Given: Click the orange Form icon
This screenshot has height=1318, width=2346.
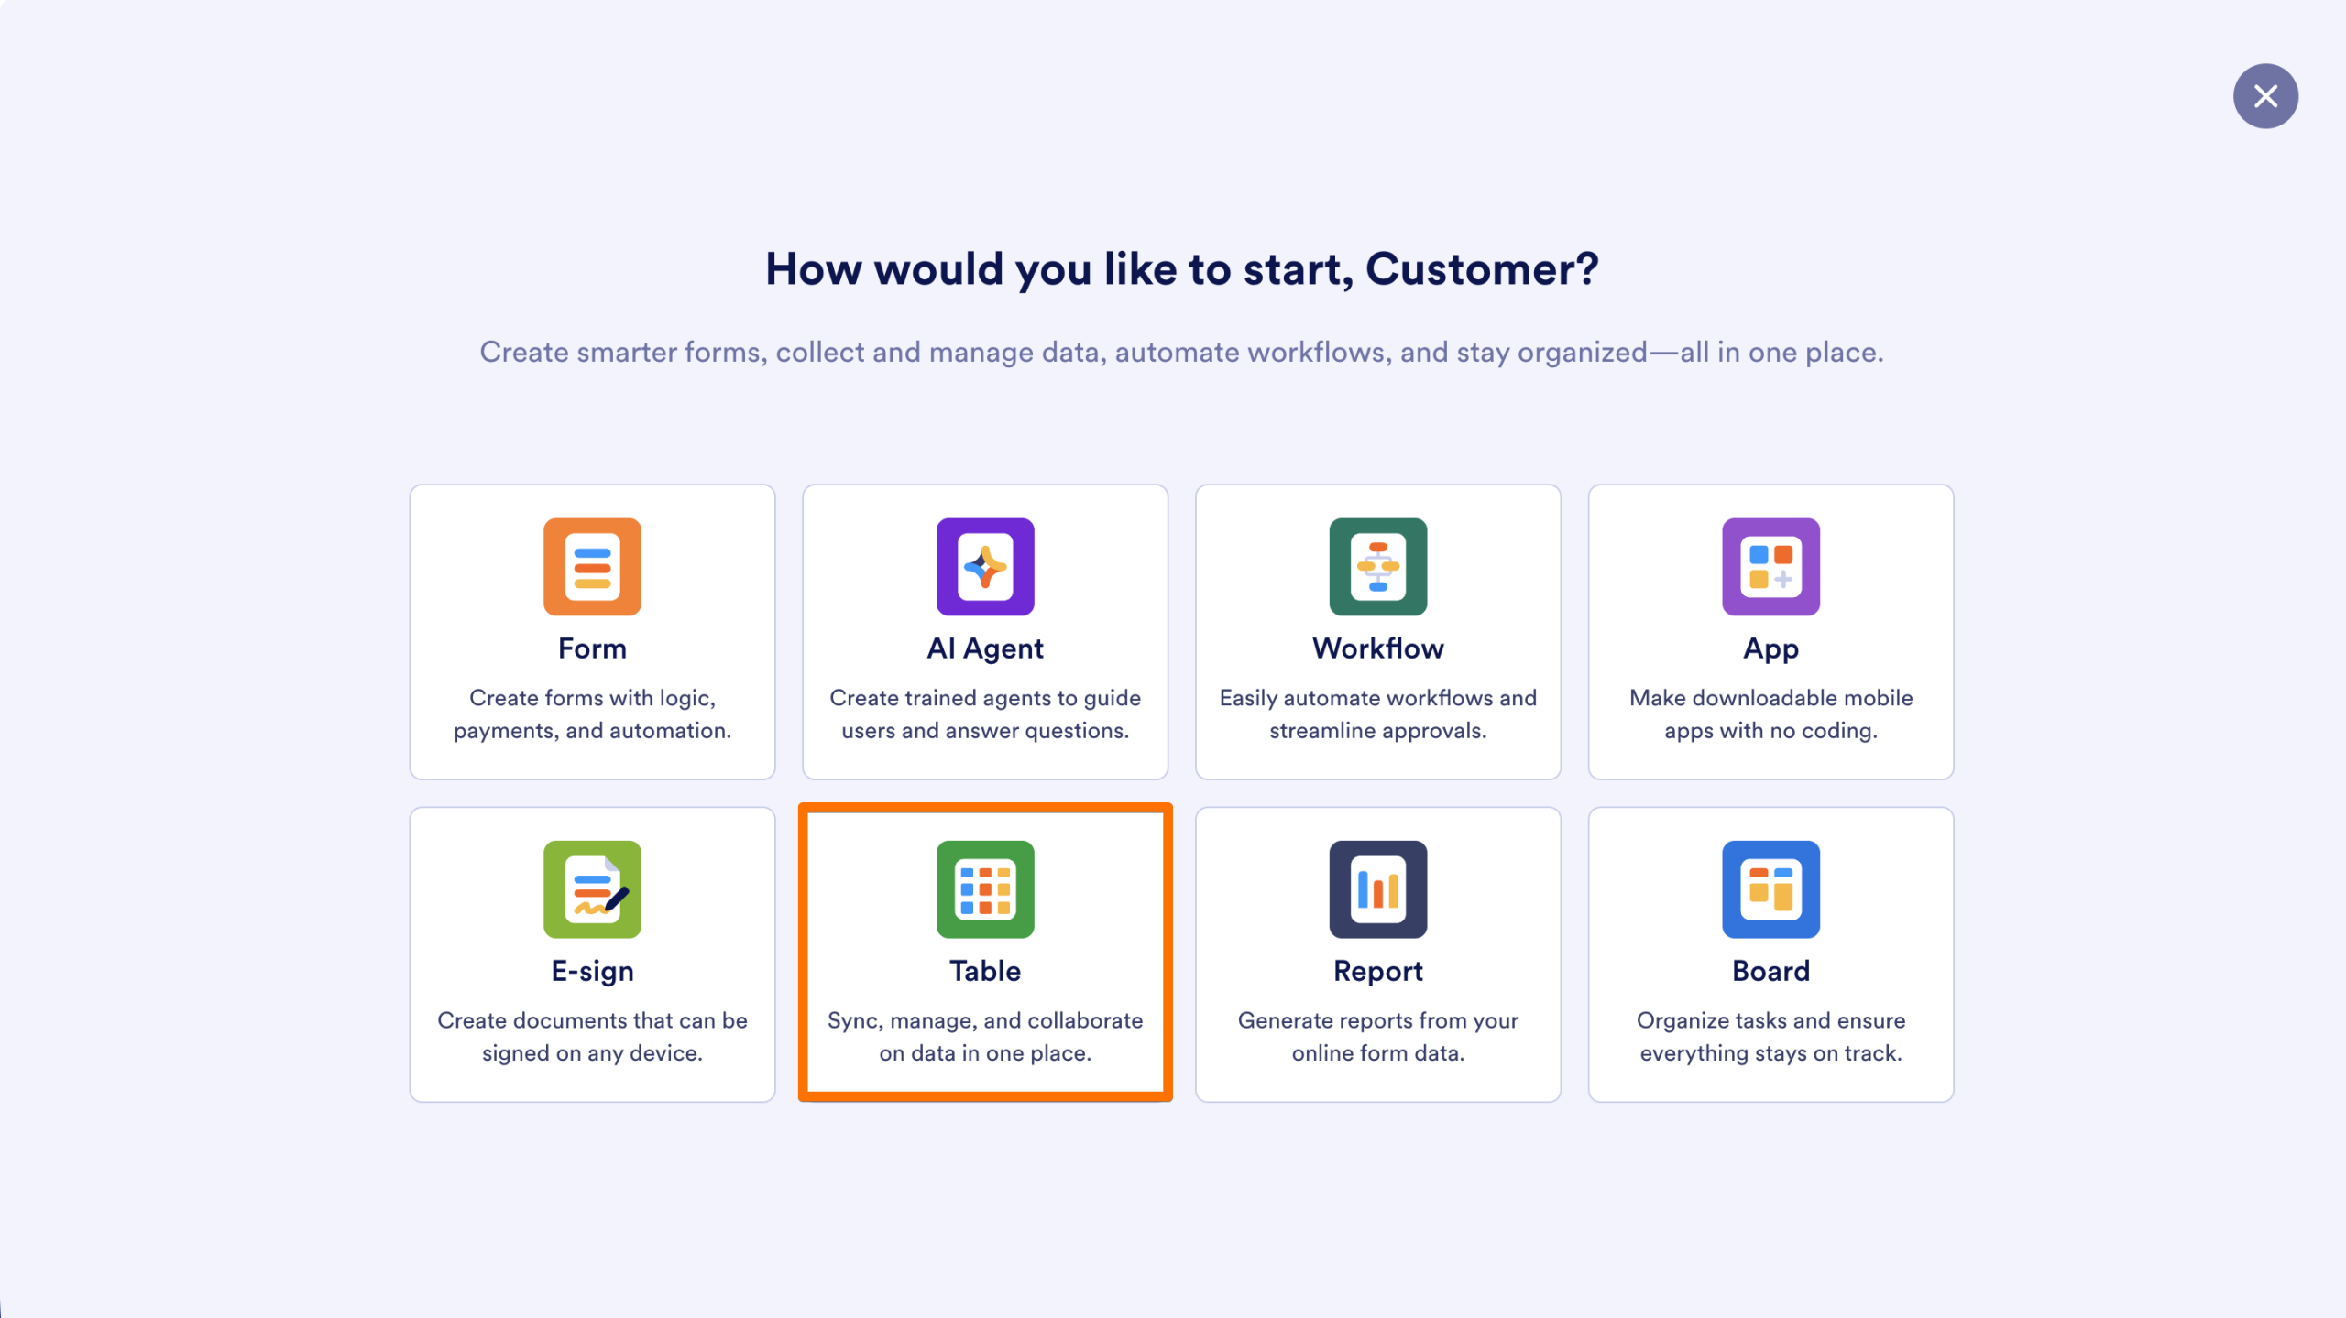Looking at the screenshot, I should coord(592,567).
